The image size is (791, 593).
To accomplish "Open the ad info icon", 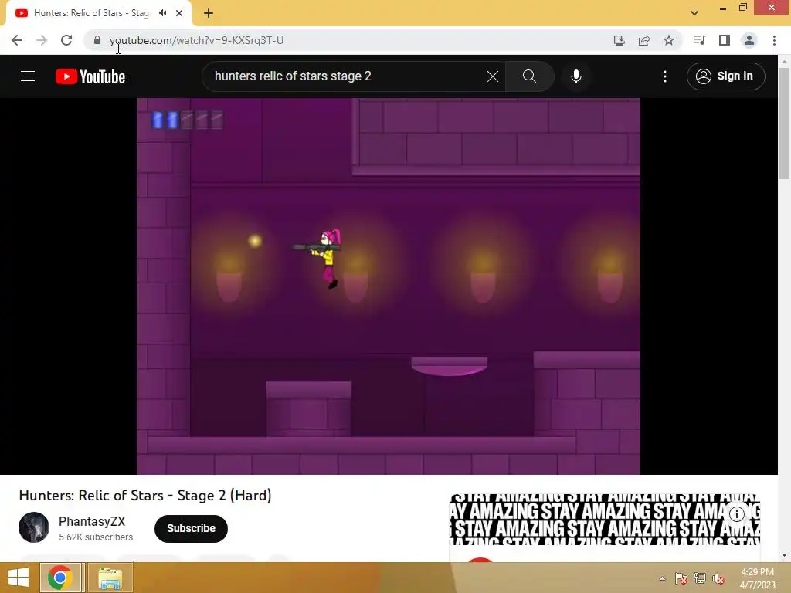I will click(x=737, y=513).
